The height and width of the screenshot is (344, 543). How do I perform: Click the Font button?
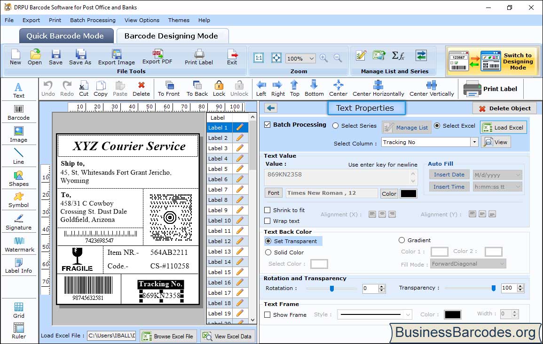tap(274, 193)
